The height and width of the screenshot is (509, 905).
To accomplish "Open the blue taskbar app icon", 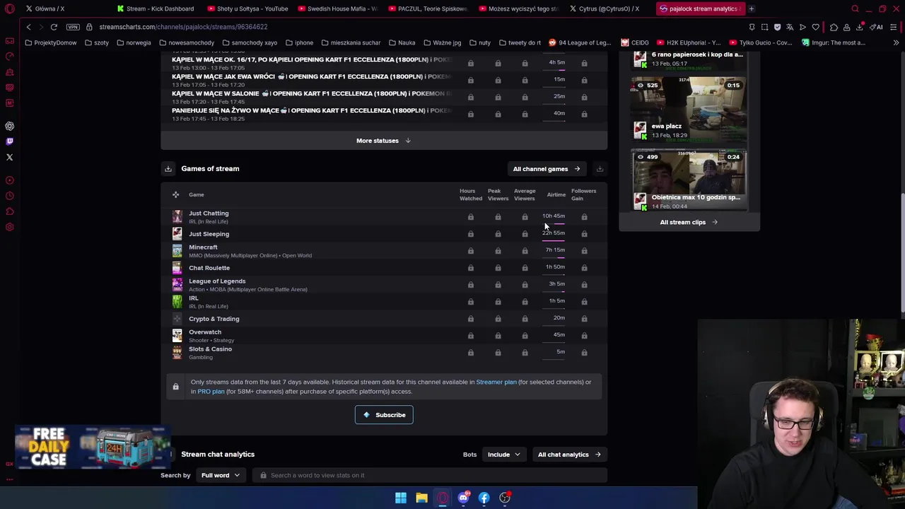I will point(484,498).
